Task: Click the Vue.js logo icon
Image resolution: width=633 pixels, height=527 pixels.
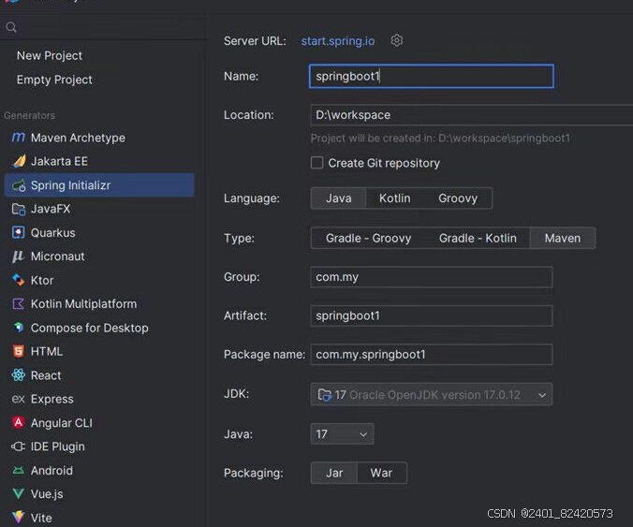Action: (18, 494)
